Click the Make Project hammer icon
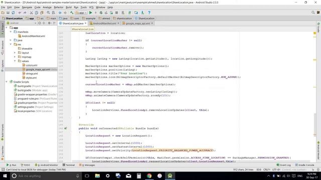The image size is (321, 180). point(72,12)
